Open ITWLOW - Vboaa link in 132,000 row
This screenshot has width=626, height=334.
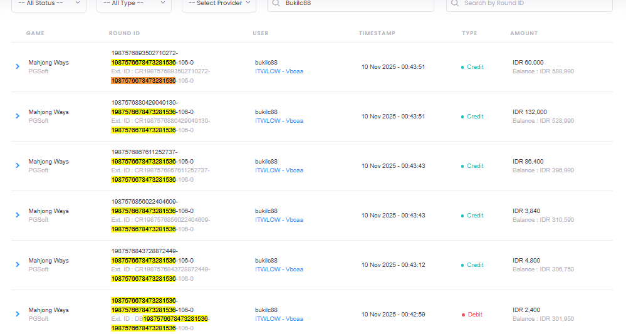point(279,121)
